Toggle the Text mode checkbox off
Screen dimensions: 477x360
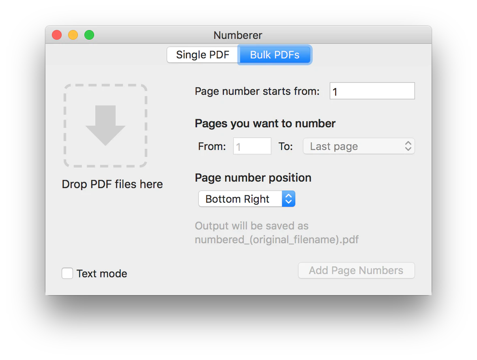[67, 273]
